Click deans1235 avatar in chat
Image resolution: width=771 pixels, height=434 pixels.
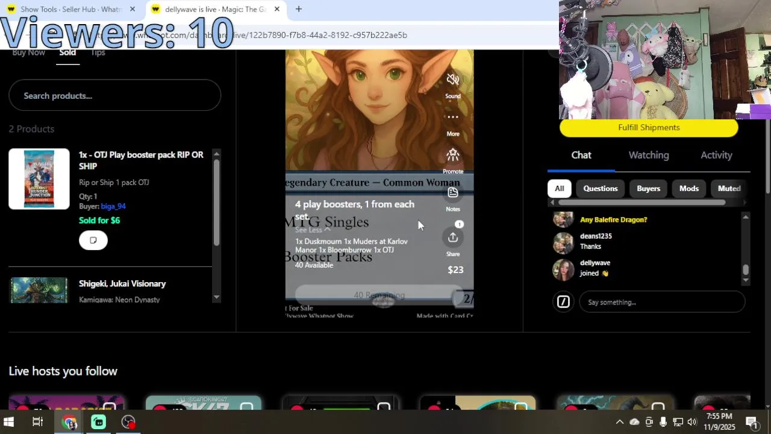(563, 242)
